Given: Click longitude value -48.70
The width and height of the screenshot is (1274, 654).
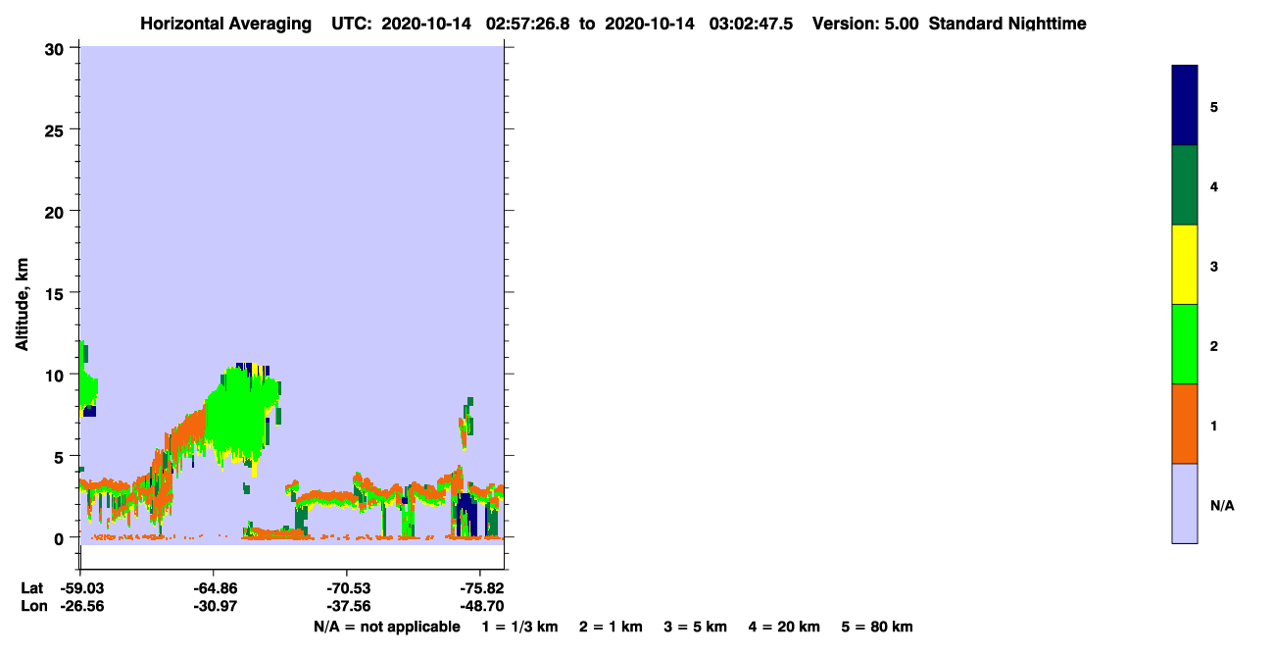Looking at the screenshot, I should coord(480,607).
